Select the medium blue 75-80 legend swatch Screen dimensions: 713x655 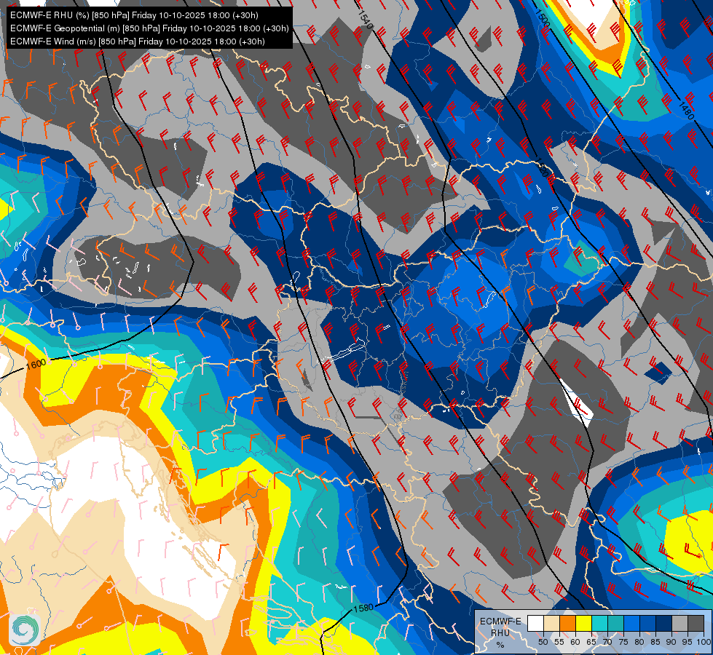[x=632, y=624]
